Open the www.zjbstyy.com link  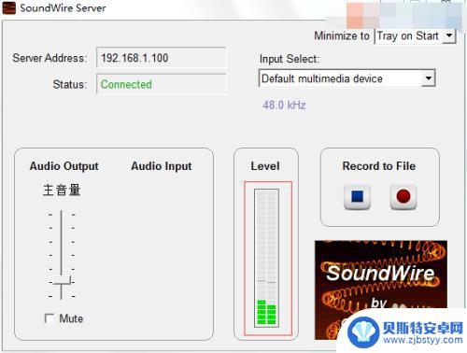point(423,340)
